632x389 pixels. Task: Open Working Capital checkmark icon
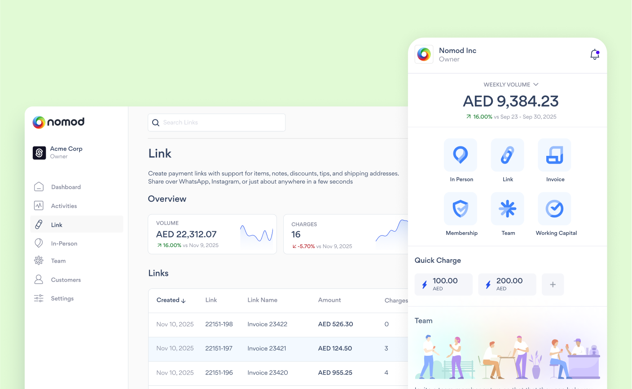(554, 209)
